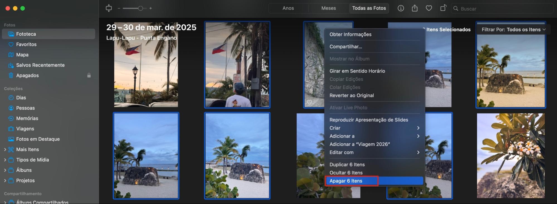Click Apagar 6 Itens
Screen dimensions: 557x204
[374, 181]
